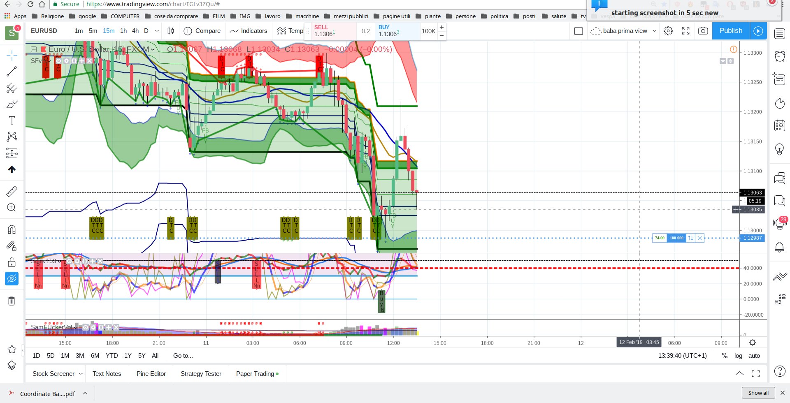This screenshot has height=403, width=790.
Task: Open the Pine Editor tab
Action: [x=151, y=374]
